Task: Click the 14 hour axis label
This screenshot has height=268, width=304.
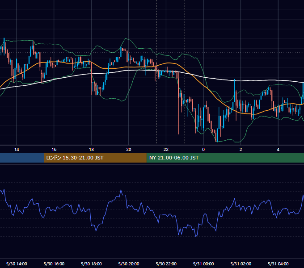Action: coord(17,150)
